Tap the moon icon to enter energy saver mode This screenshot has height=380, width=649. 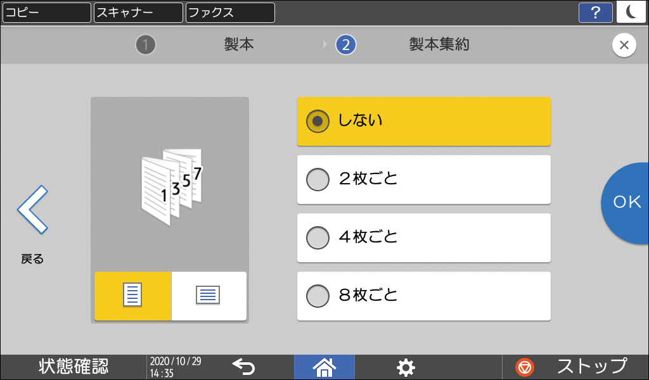click(631, 12)
